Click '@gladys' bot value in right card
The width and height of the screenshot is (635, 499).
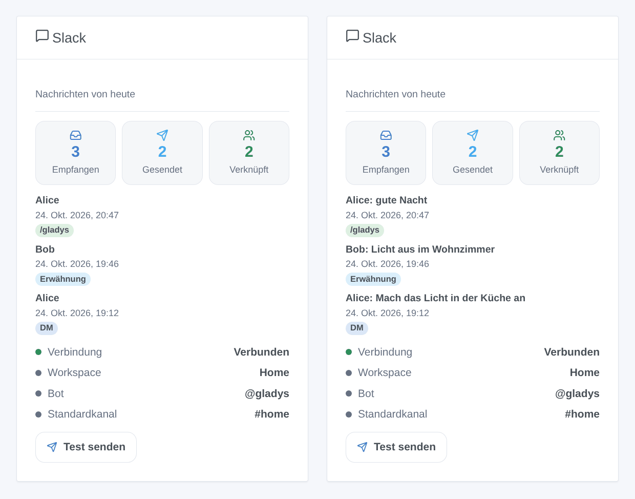point(577,393)
